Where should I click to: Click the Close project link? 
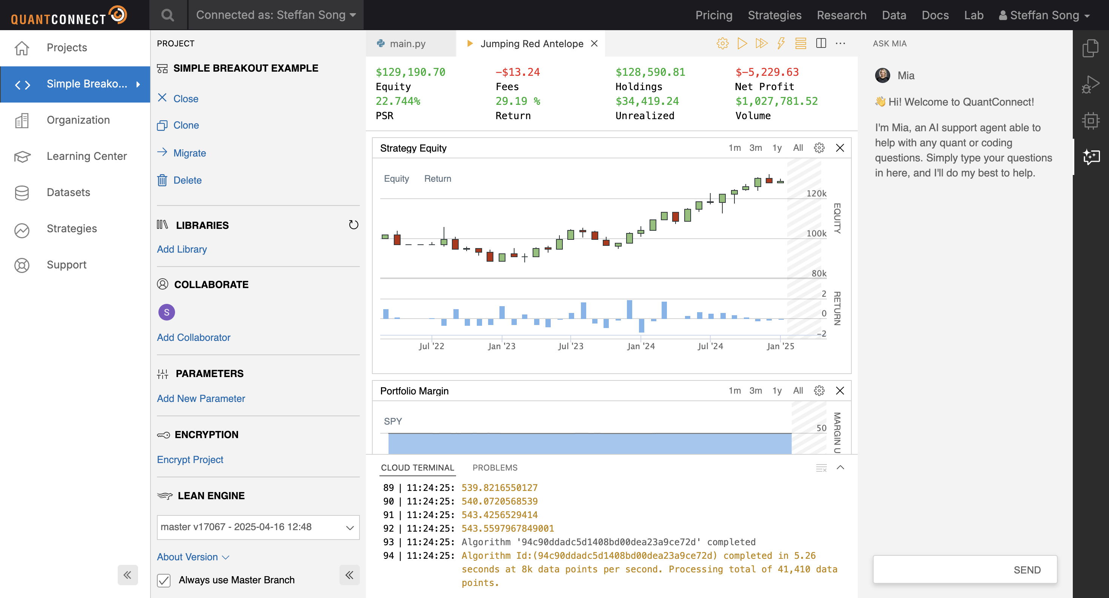[x=186, y=98]
